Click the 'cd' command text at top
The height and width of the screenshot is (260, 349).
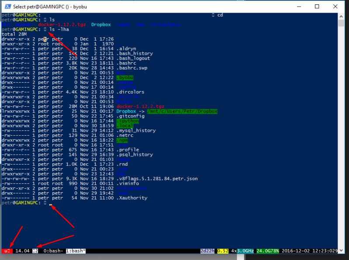tap(220, 15)
